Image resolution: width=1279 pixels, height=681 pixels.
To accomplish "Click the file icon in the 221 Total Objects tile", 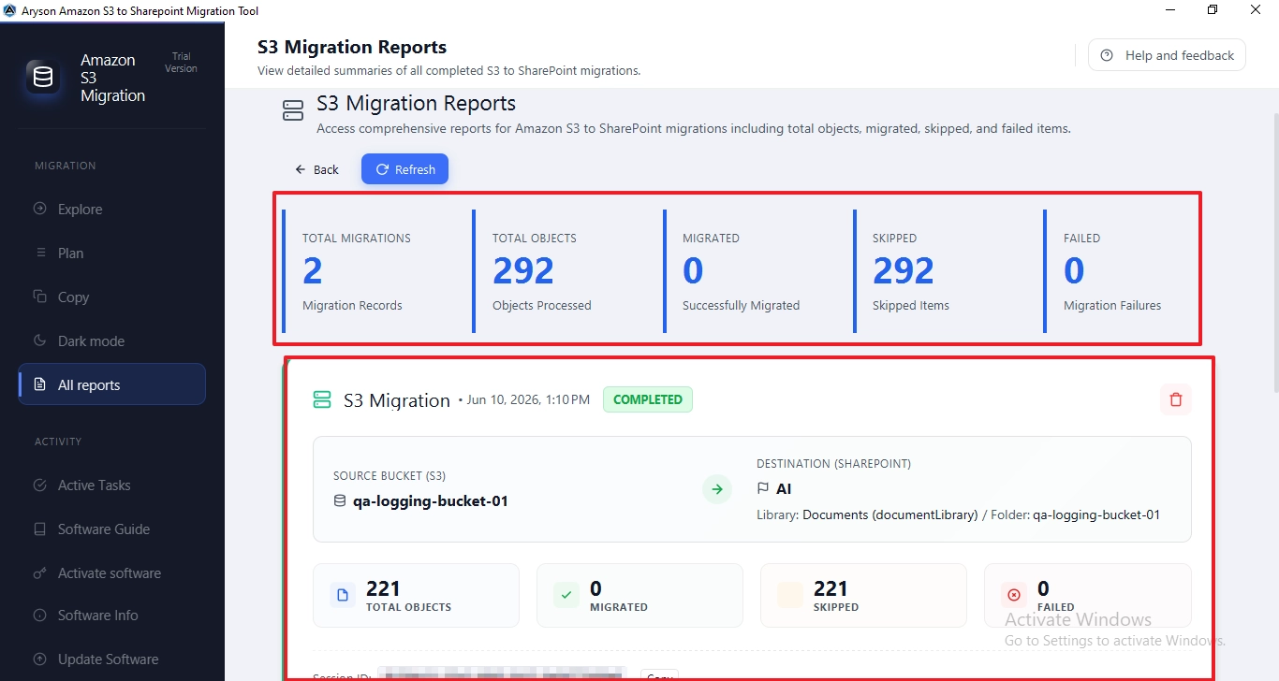I will pyautogui.click(x=343, y=595).
